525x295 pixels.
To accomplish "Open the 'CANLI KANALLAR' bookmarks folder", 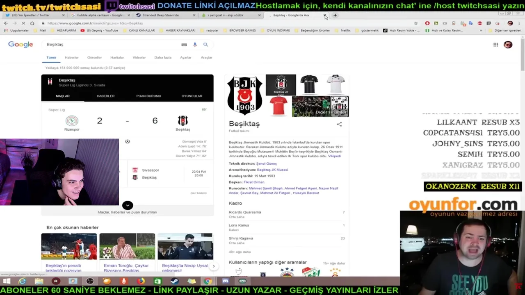I will pyautogui.click(x=139, y=30).
